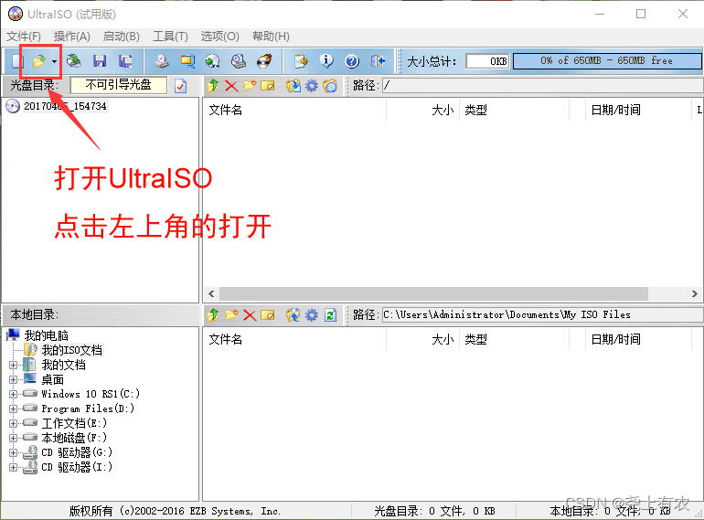Open the 选项(O) menu

click(219, 37)
